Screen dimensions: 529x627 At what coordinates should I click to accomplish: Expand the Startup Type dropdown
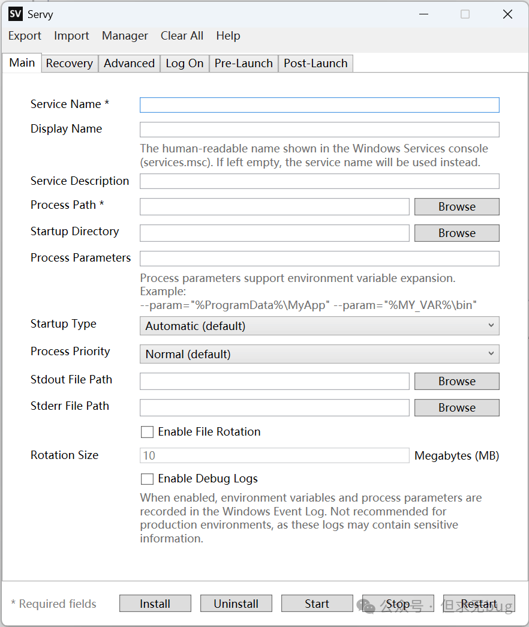point(319,326)
